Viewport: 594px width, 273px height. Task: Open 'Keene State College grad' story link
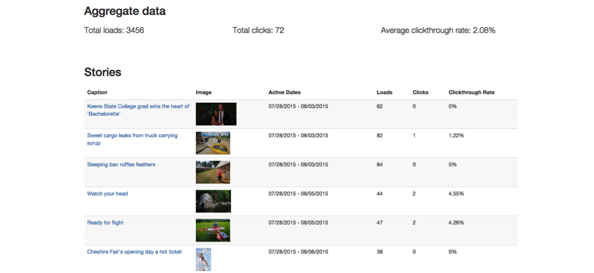click(x=138, y=110)
